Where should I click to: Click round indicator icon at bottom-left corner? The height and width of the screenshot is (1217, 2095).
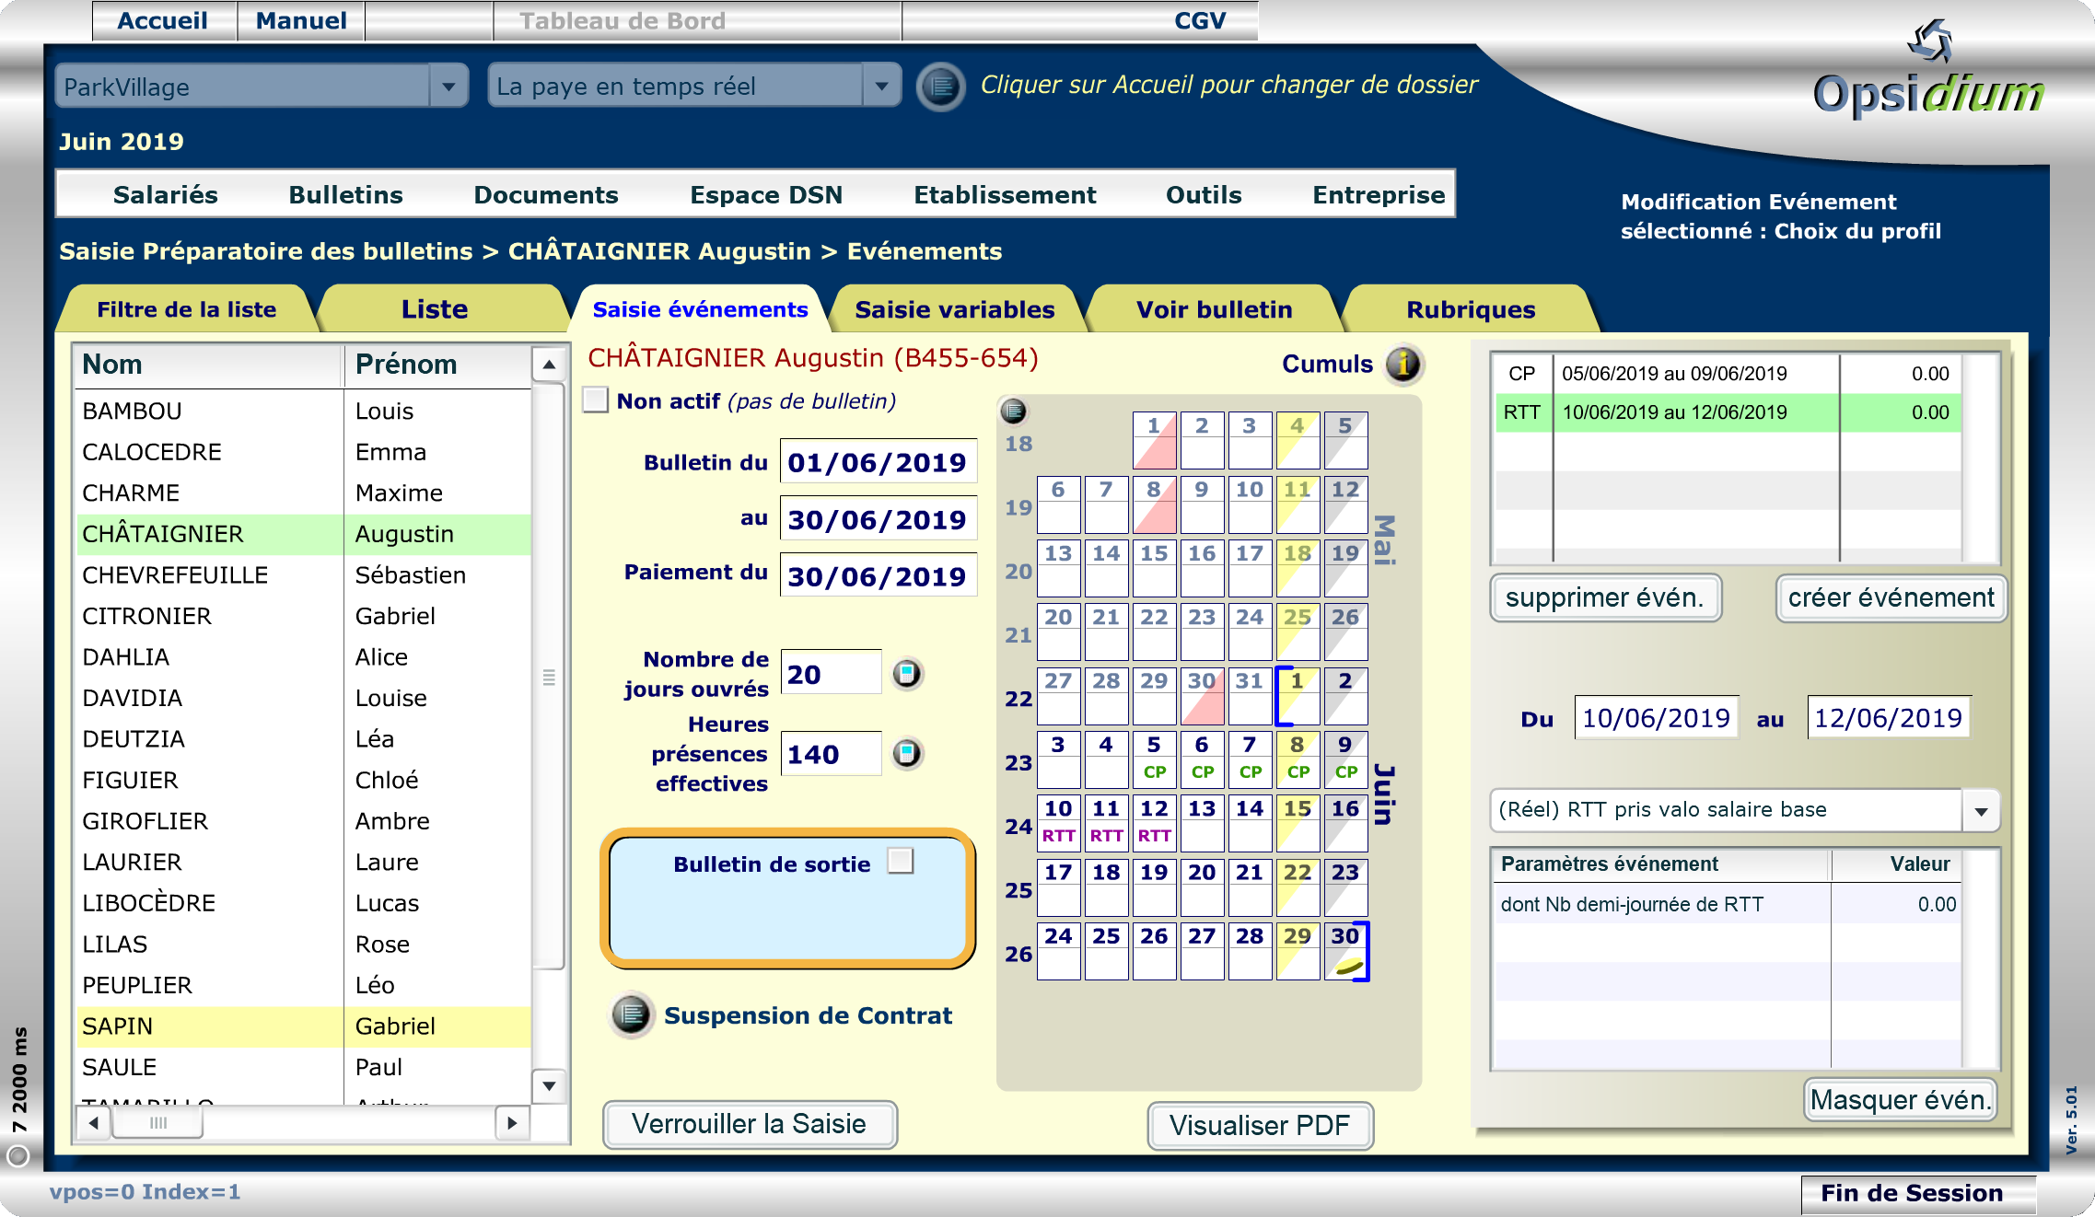[x=18, y=1155]
